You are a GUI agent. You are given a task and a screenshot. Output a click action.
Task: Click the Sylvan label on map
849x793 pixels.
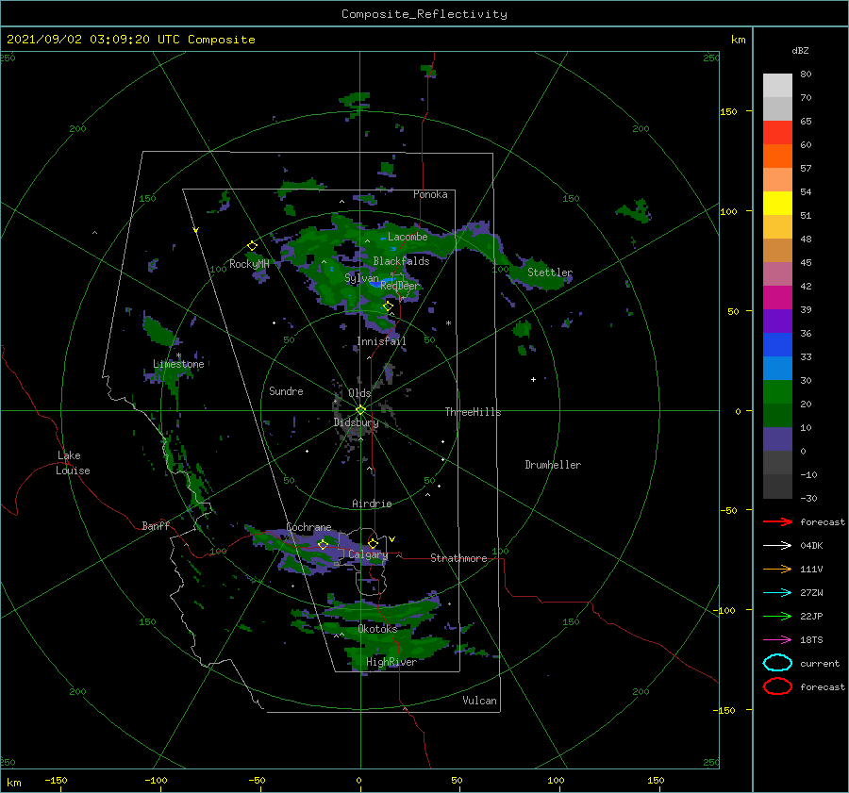361,278
